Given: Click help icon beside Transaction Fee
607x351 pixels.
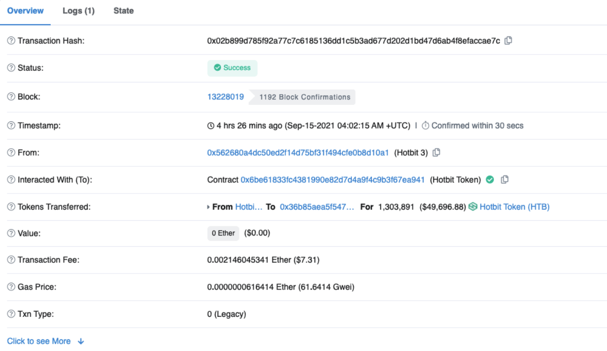Looking at the screenshot, I should coord(11,260).
